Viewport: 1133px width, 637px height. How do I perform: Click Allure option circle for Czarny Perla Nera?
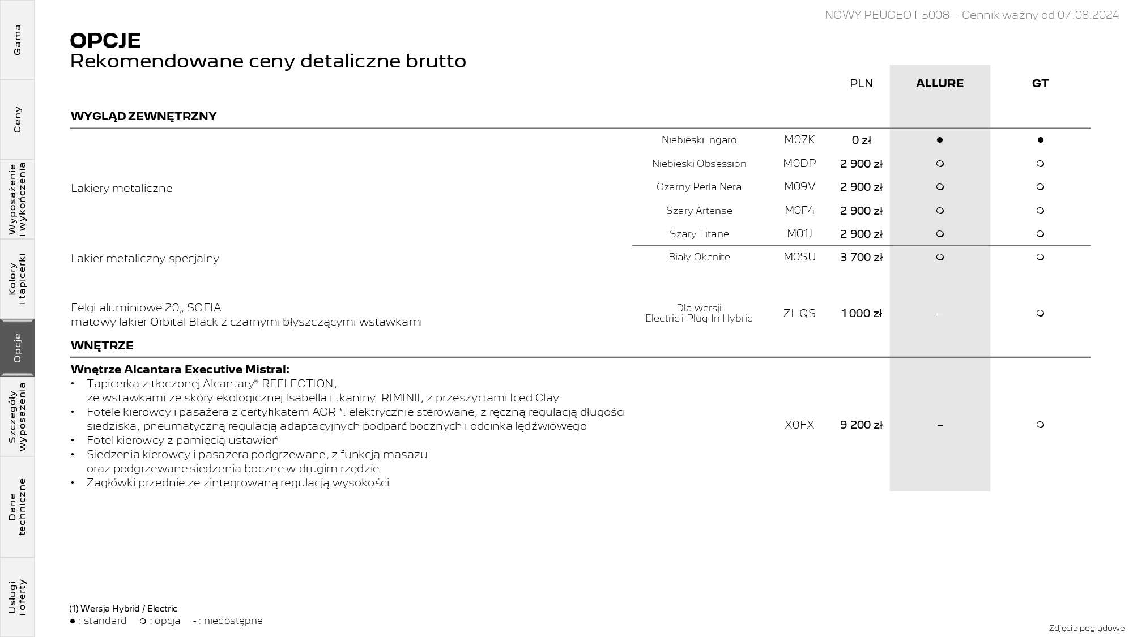939,187
